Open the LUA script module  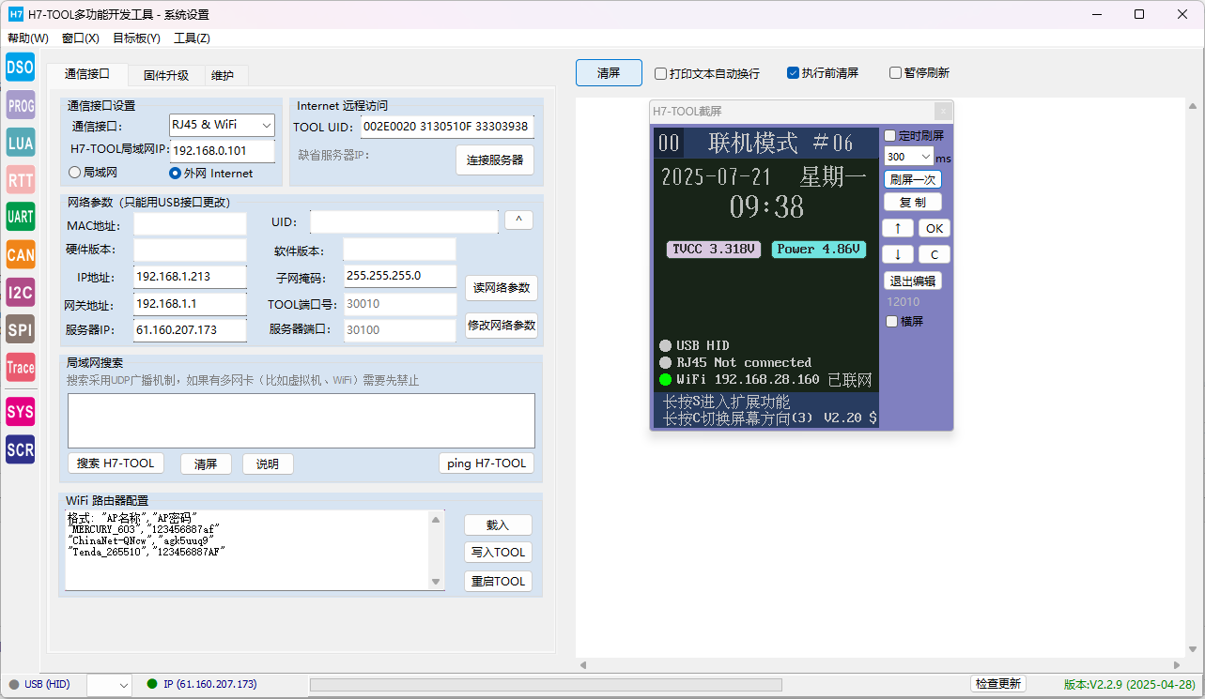click(21, 143)
